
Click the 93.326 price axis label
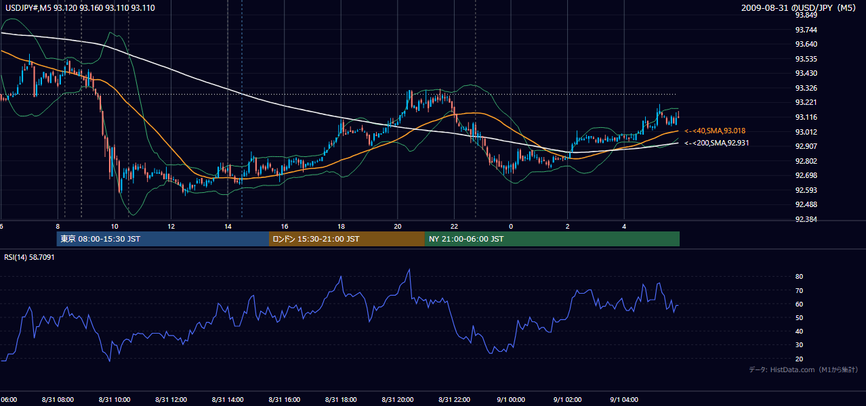click(806, 88)
